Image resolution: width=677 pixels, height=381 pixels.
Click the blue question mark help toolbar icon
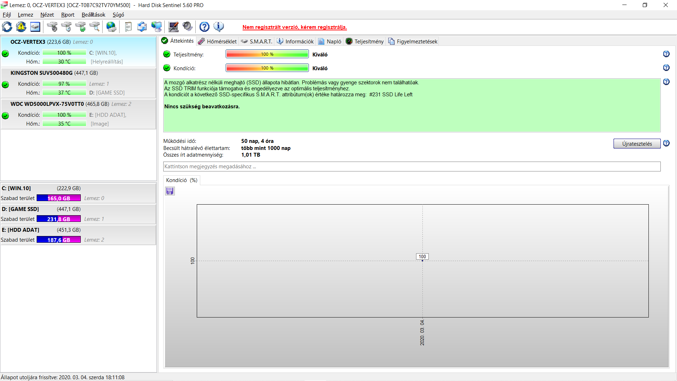205,27
